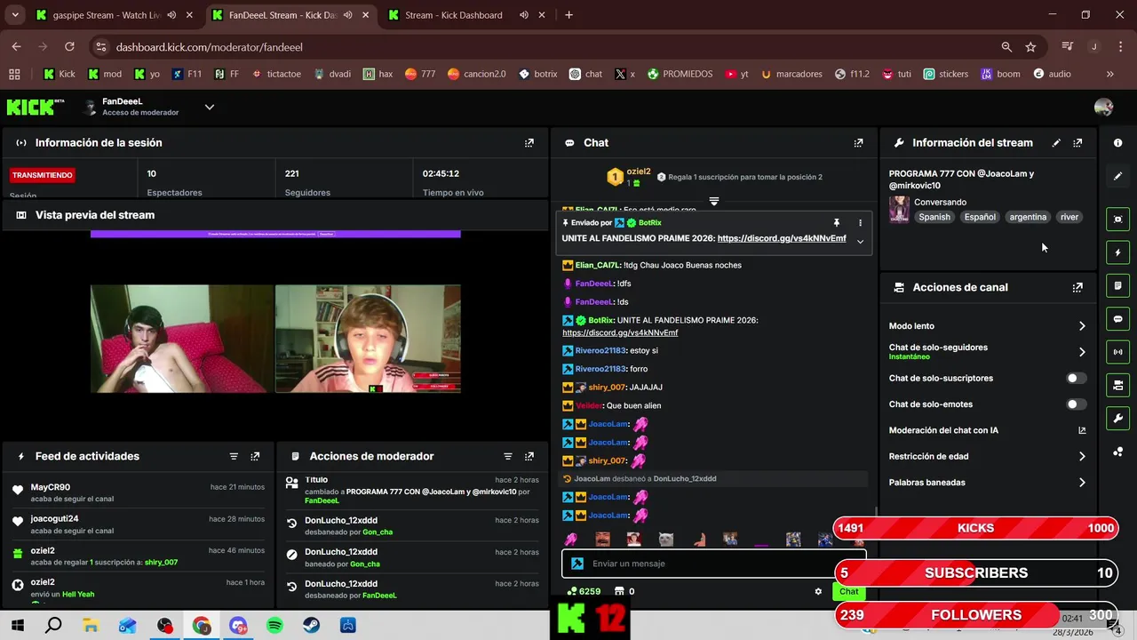Expand Chat de solo-seguidores settings
The width and height of the screenshot is (1137, 640).
[1082, 352]
